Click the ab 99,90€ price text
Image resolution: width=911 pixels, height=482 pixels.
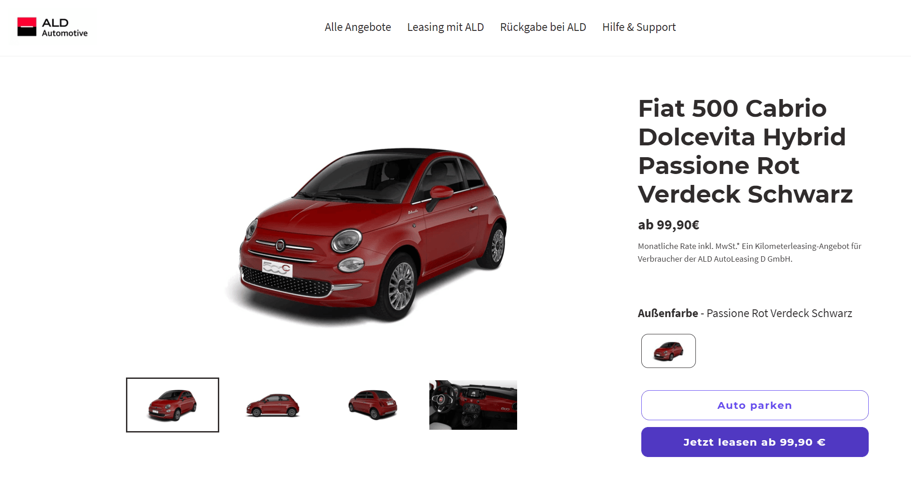pyautogui.click(x=669, y=225)
